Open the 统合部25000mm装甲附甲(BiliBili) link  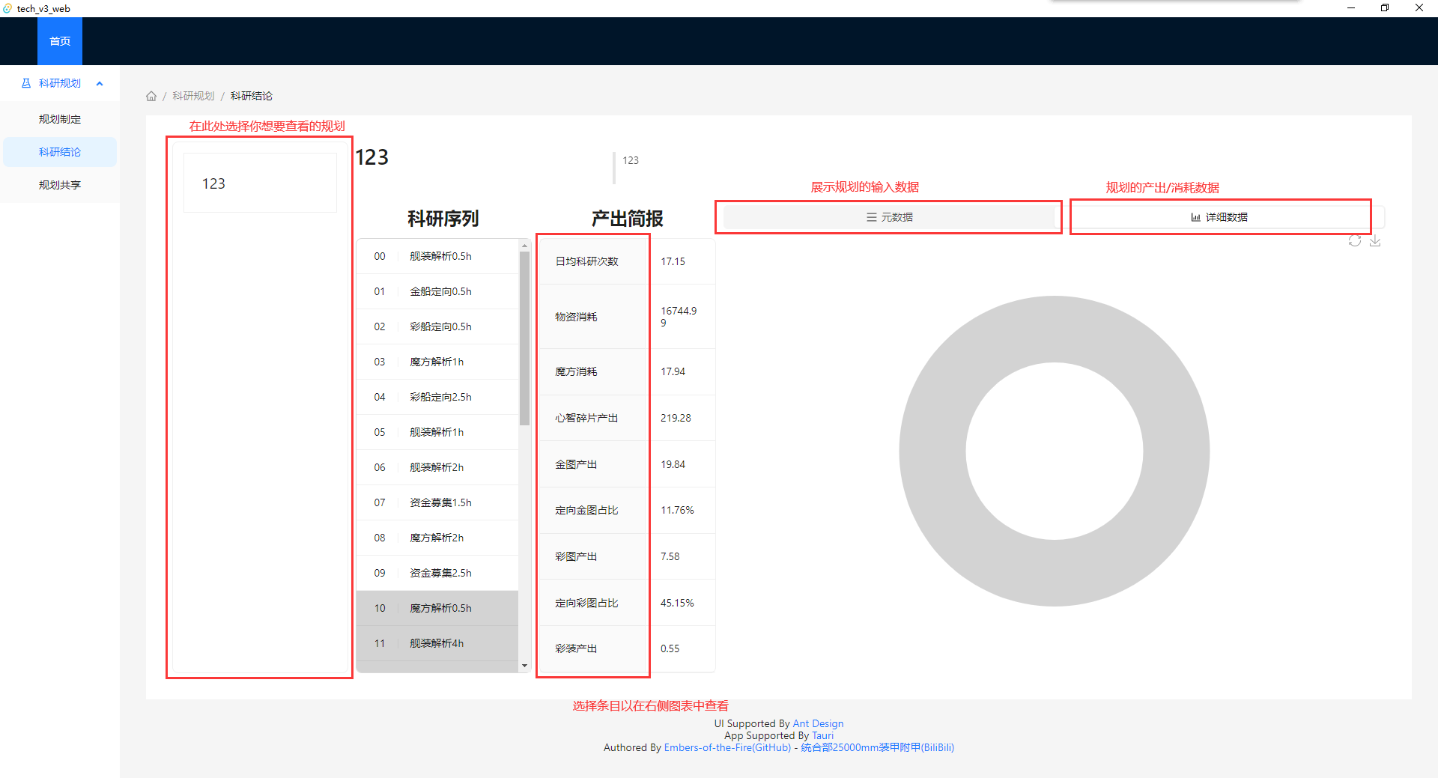877,747
